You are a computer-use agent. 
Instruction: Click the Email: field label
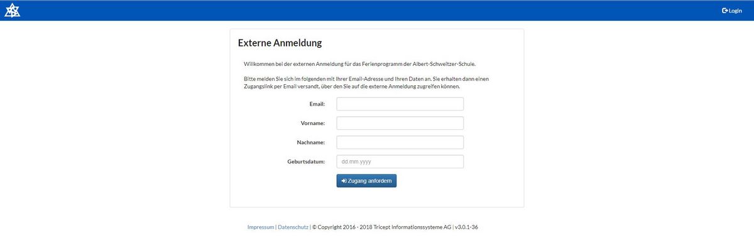317,104
